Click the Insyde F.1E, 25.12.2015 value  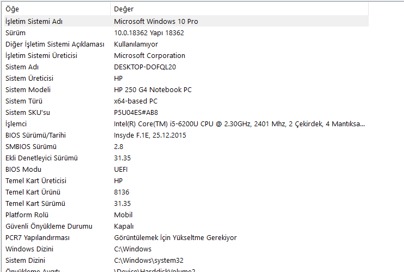click(150, 135)
